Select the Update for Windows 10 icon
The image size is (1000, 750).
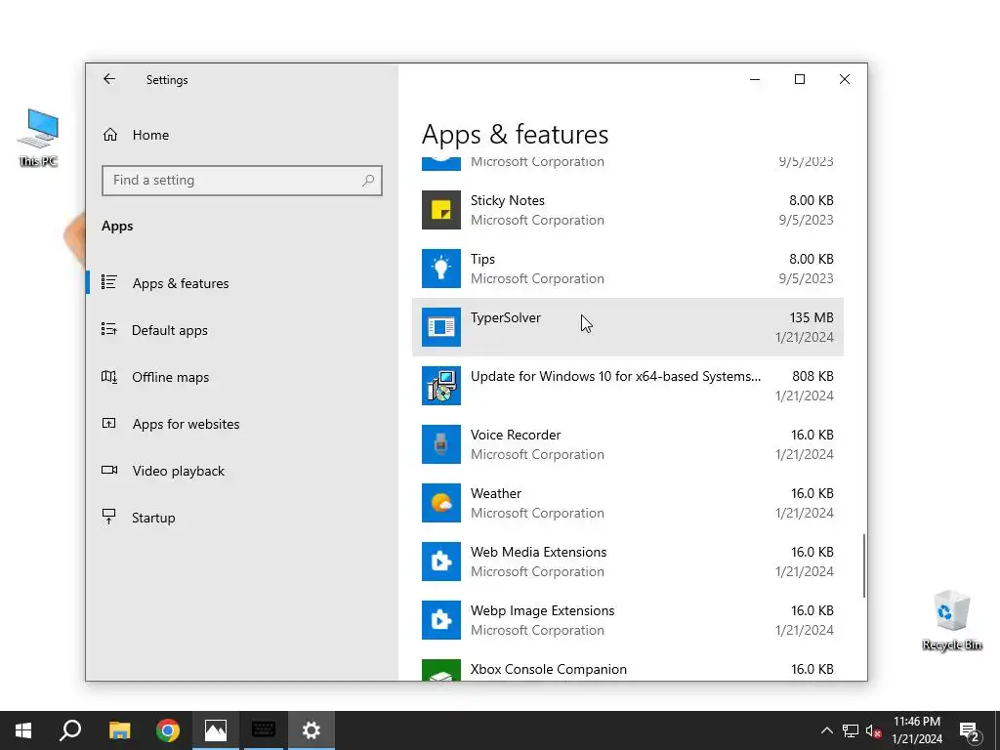point(441,386)
